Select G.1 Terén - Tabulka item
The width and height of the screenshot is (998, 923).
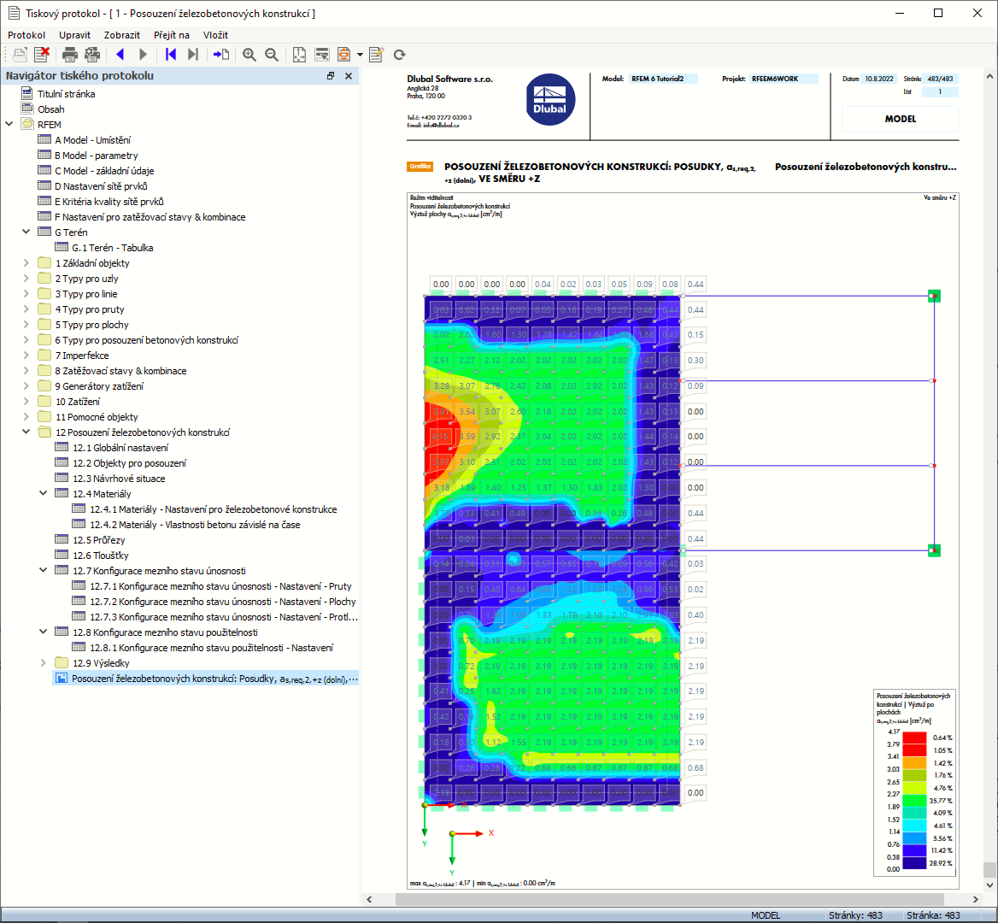112,248
